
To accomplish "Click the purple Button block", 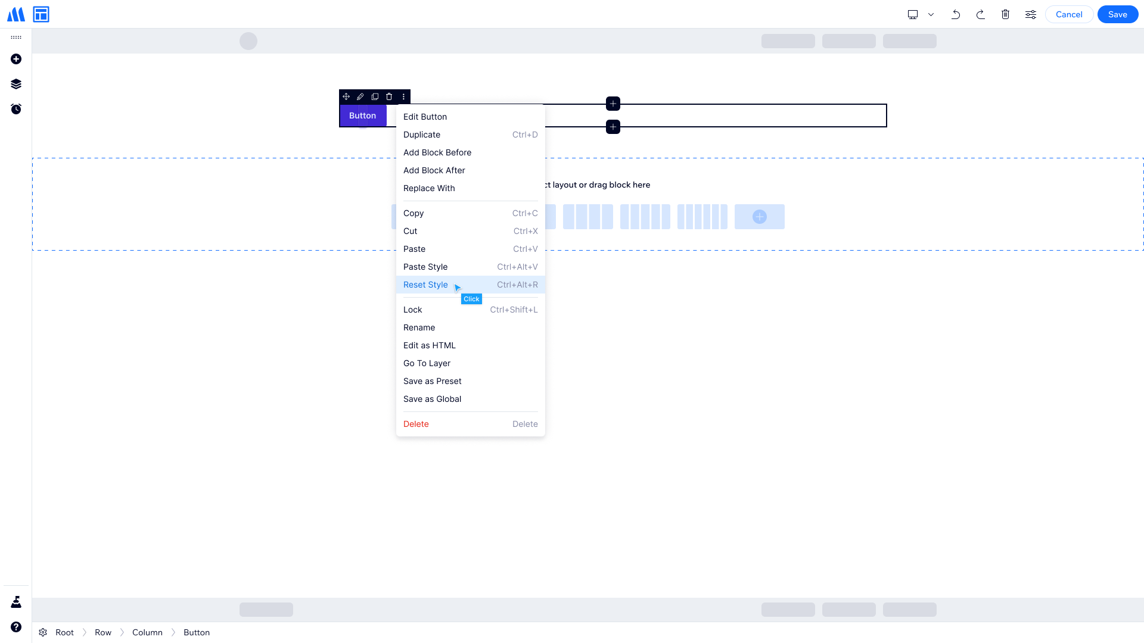I will tap(363, 116).
